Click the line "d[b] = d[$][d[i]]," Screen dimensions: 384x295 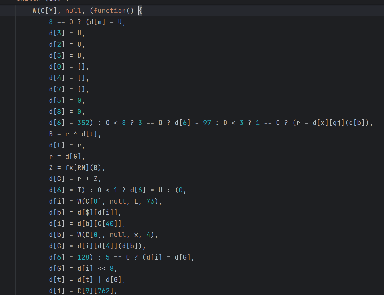click(x=85, y=213)
